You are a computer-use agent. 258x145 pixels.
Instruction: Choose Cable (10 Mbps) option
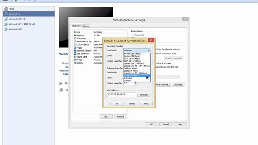[137, 71]
